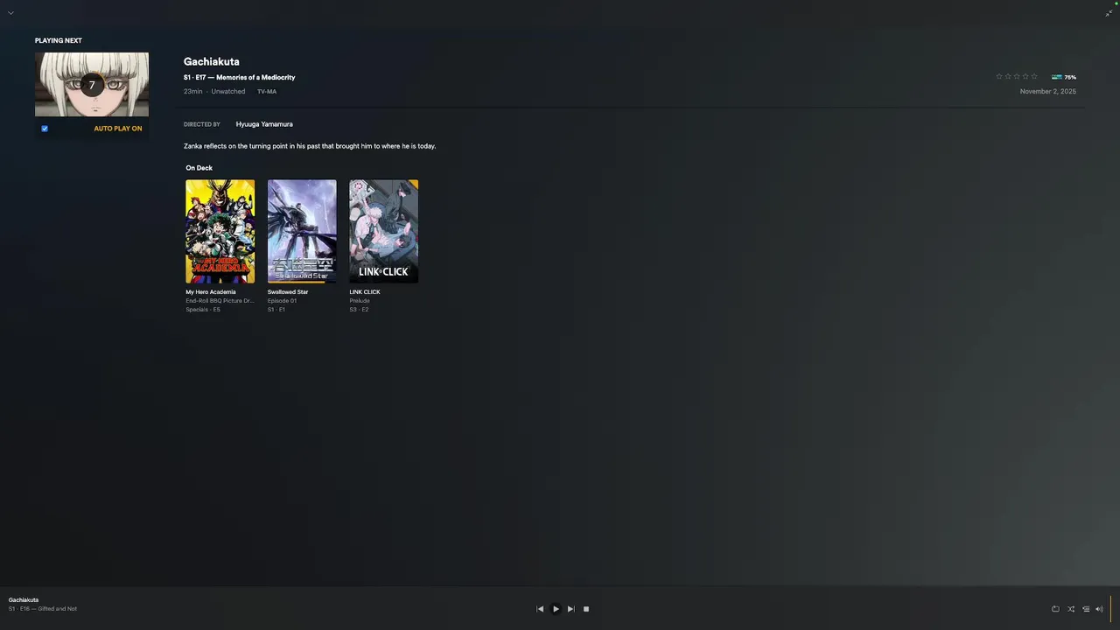The width and height of the screenshot is (1120, 630).
Task: Click the S3 · E2 label under LINK CLICK
Action: (359, 310)
